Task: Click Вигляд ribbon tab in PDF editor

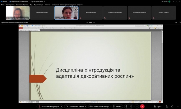Action: (30, 28)
